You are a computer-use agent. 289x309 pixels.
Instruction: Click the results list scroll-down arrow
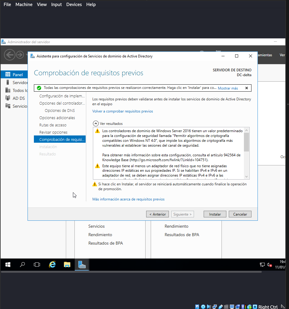(246, 177)
